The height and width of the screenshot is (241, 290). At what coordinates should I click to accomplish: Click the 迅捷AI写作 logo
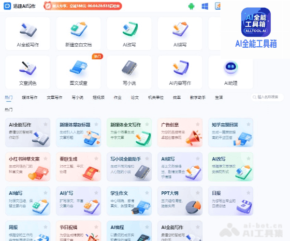pyautogui.click(x=20, y=6)
